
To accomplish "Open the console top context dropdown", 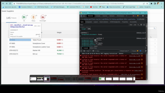I will point(89,51).
